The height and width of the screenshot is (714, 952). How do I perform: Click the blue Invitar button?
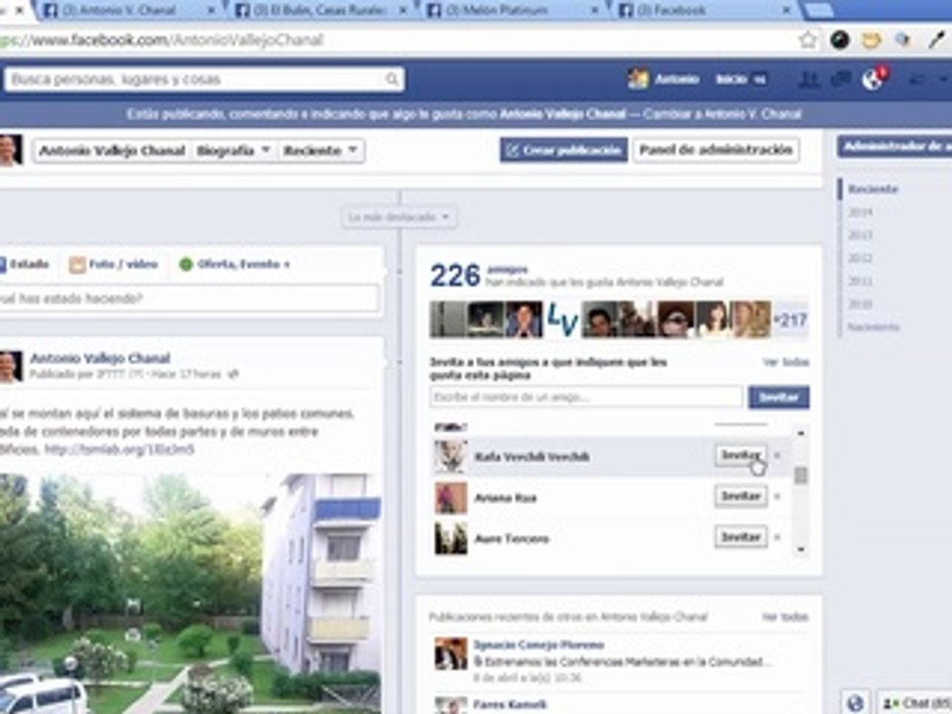[778, 397]
